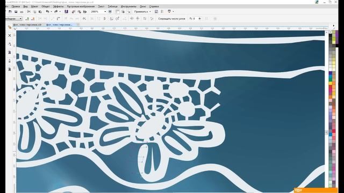Expand the zoom level dropdown arrow
Screen dimensions: 344x193
click(x=105, y=12)
